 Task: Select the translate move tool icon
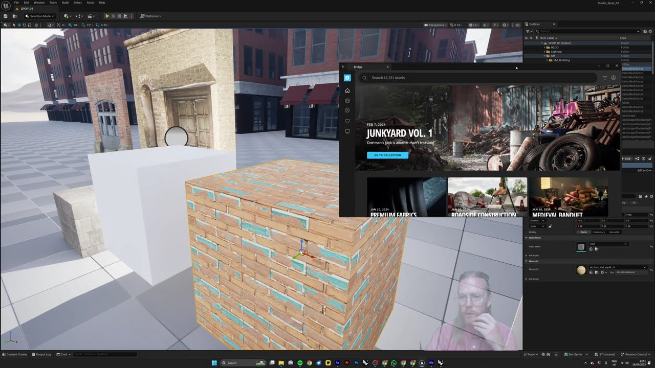[x=19, y=25]
